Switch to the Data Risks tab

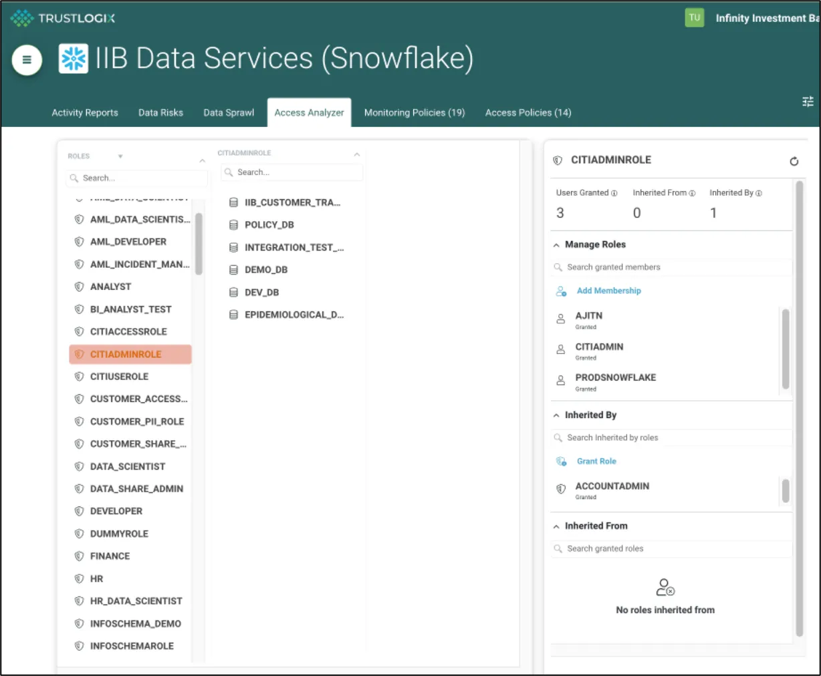click(x=160, y=113)
